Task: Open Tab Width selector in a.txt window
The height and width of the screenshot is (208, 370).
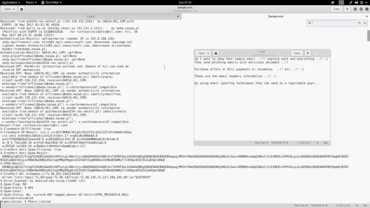Action: click(279, 143)
